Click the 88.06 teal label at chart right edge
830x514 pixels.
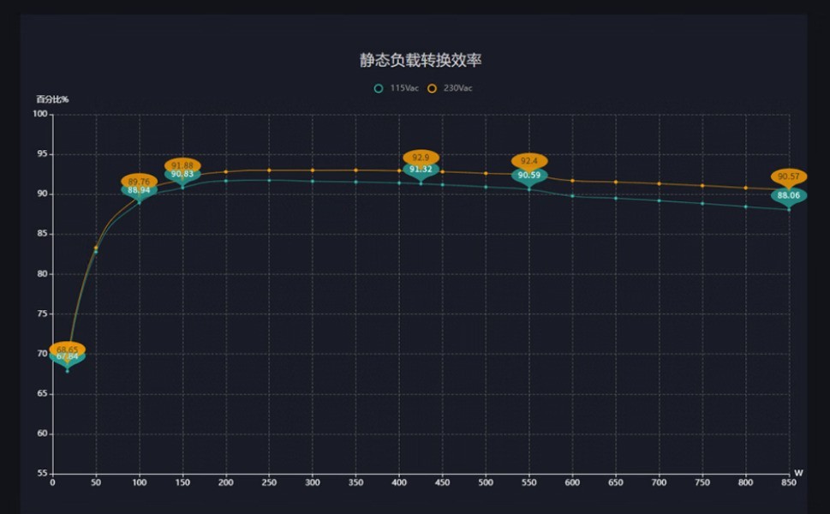pyautogui.click(x=789, y=196)
